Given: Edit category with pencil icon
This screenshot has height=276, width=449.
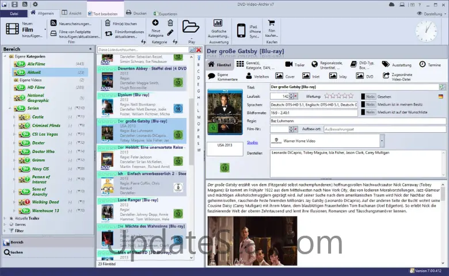Looking at the screenshot, I should pyautogui.click(x=170, y=33).
